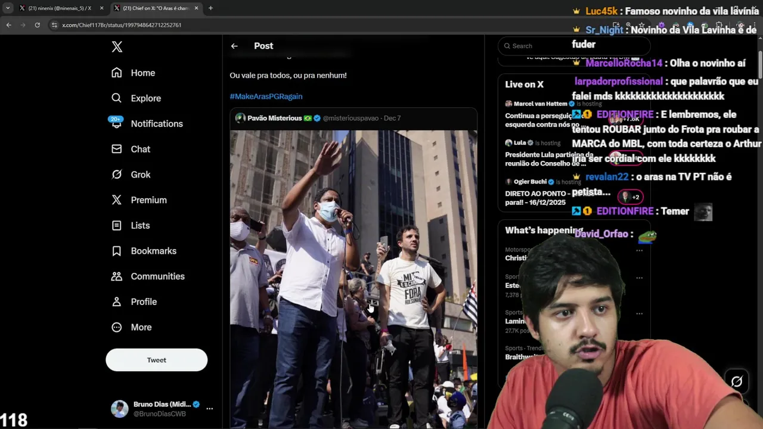Expand the More menu in sidebar

[x=132, y=327]
